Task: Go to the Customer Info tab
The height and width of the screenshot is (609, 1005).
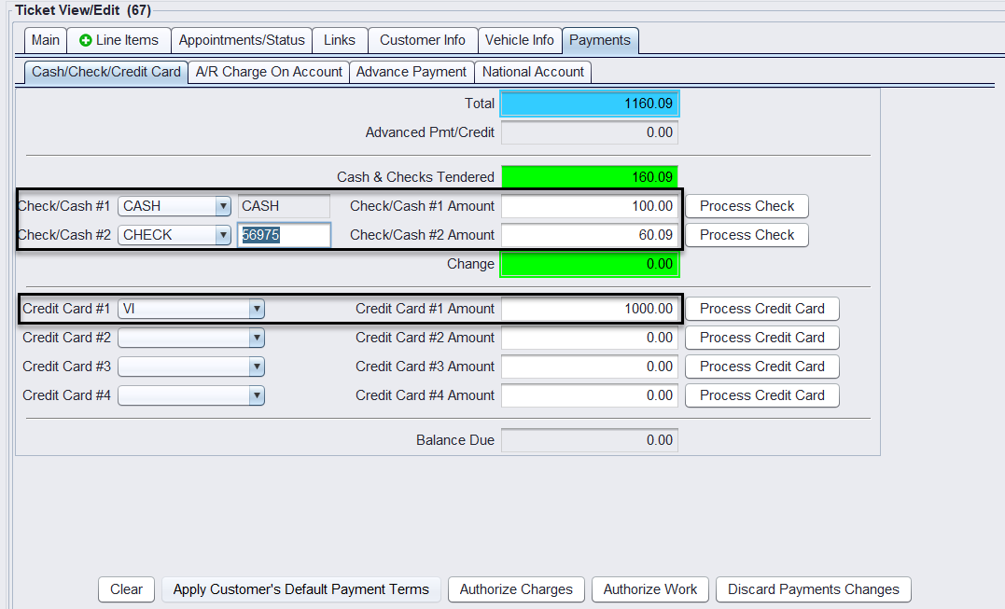Action: click(x=422, y=40)
